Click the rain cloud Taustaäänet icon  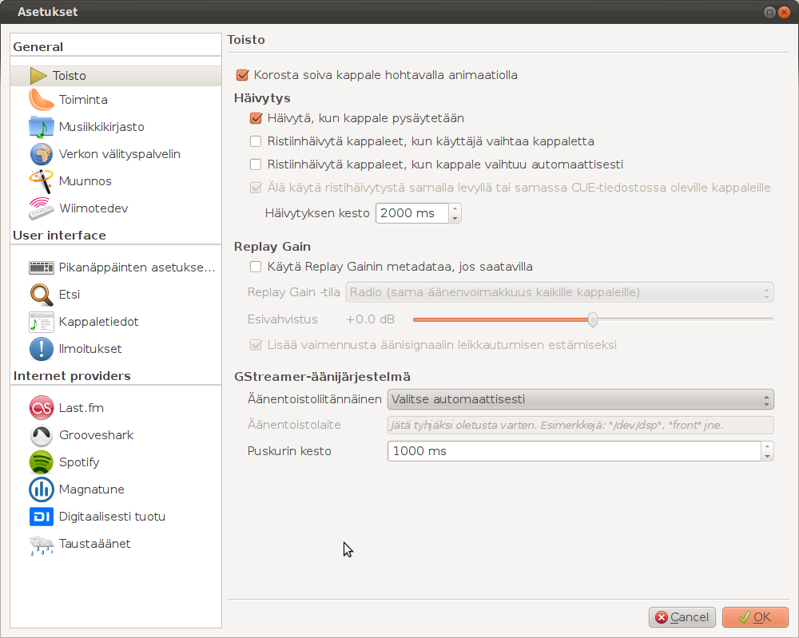[42, 544]
